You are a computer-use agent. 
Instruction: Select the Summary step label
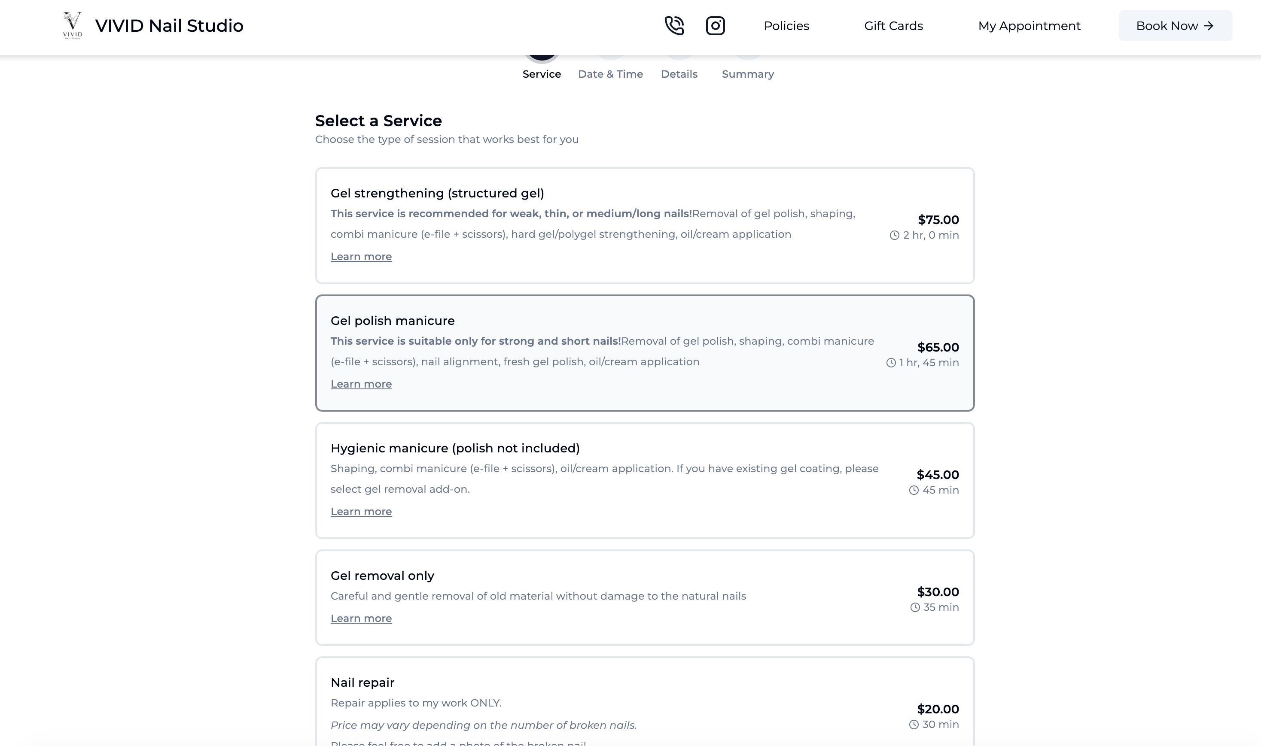747,74
